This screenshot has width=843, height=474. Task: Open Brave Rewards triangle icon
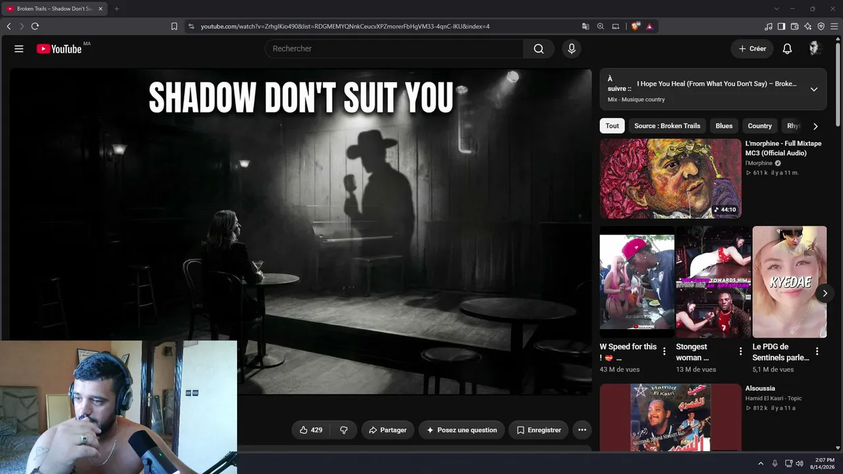tap(649, 26)
